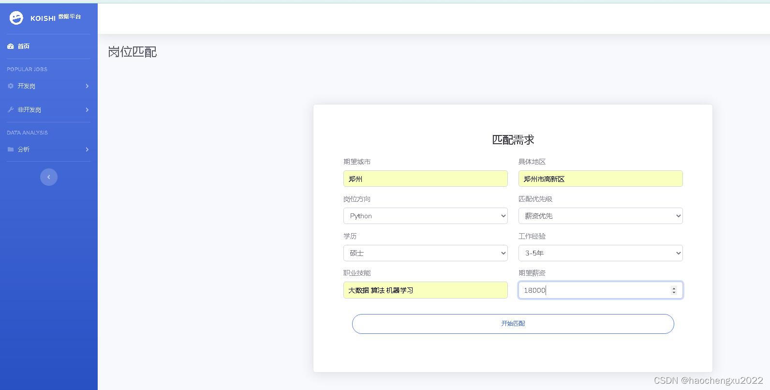
Task: Open the 首页 dashboard menu item
Action: (x=48, y=46)
